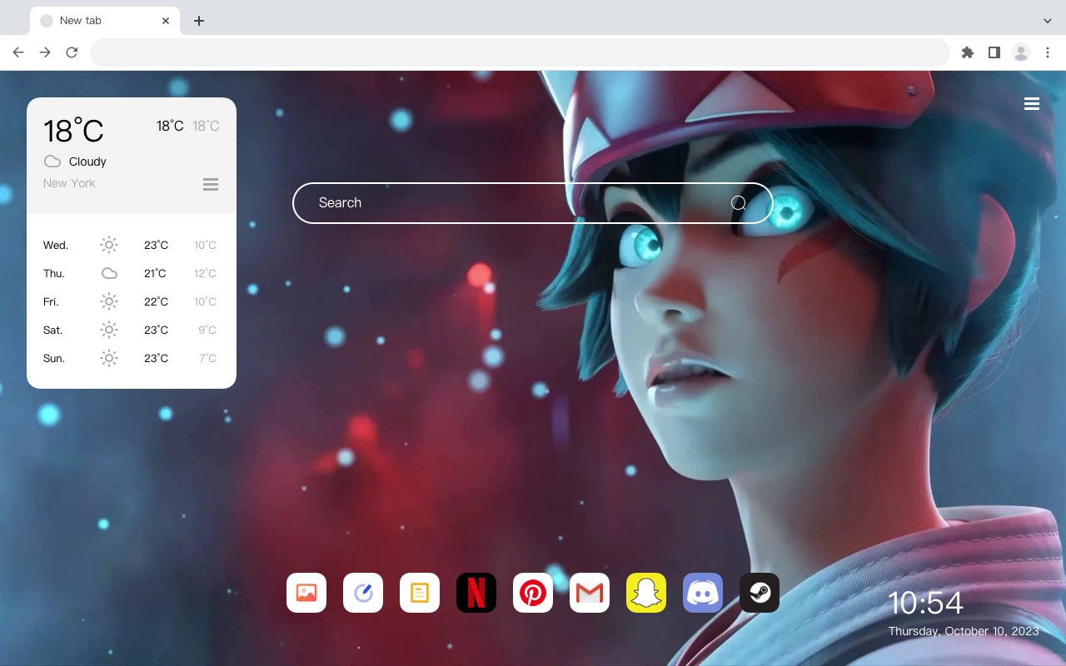Click the Fri. forecast day label

click(51, 301)
